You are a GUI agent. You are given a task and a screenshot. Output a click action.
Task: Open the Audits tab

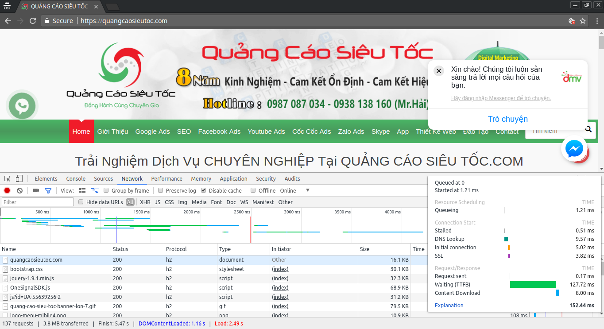click(292, 179)
